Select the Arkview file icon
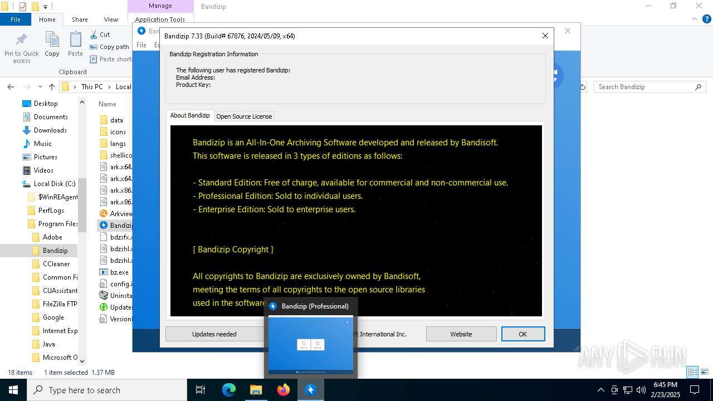Viewport: 713px width, 401px height. point(104,213)
